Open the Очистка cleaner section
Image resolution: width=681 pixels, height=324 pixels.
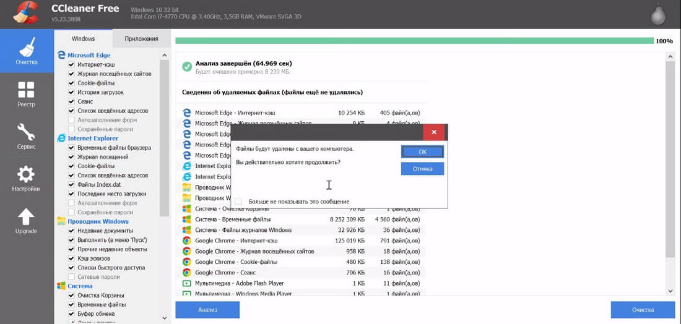coord(27,51)
